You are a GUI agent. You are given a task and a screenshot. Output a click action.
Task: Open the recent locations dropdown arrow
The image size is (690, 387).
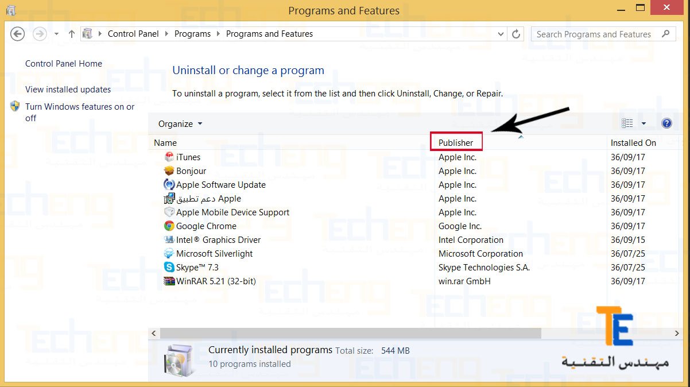click(x=56, y=34)
